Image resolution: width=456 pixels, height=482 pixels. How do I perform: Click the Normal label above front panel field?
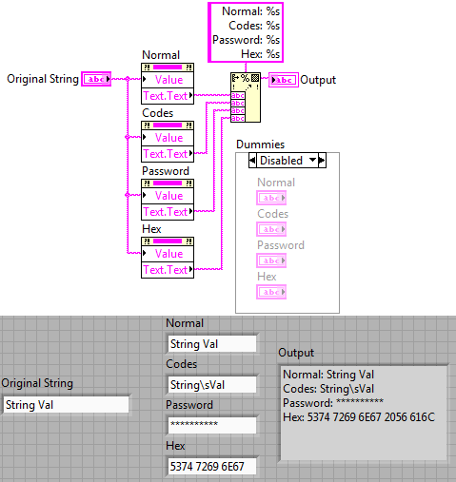click(185, 323)
